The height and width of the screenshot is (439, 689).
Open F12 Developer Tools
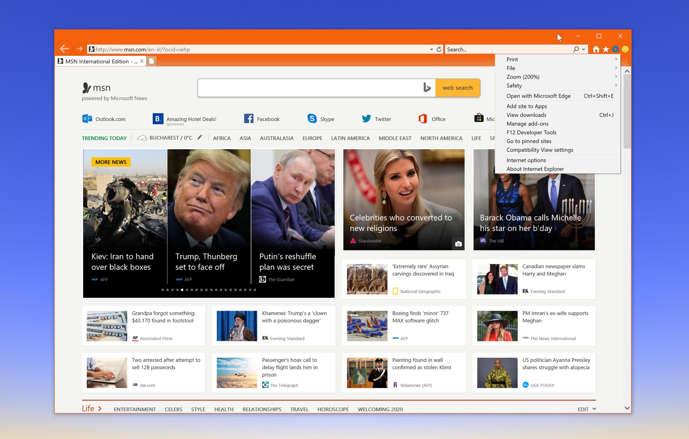(x=558, y=132)
